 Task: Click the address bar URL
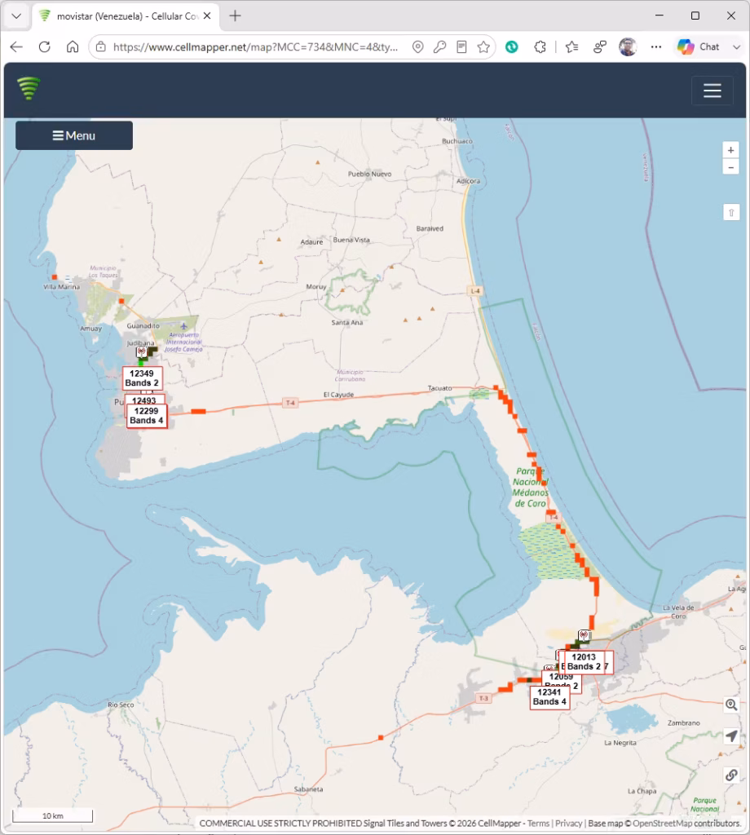pos(255,46)
